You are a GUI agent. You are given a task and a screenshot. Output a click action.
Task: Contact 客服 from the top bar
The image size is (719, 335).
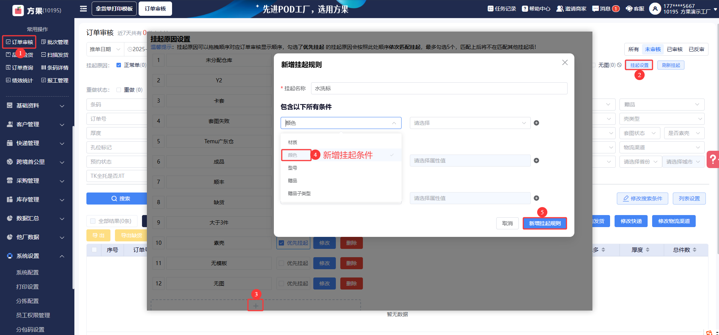635,9
